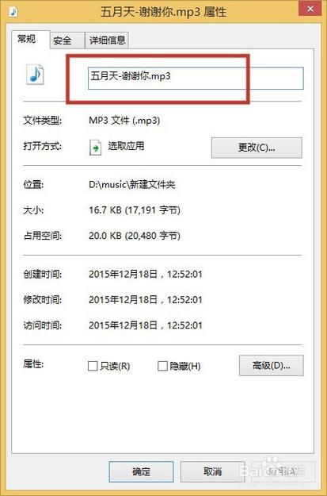Click the music note icon in title bar
The height and width of the screenshot is (496, 327).
coord(14,12)
